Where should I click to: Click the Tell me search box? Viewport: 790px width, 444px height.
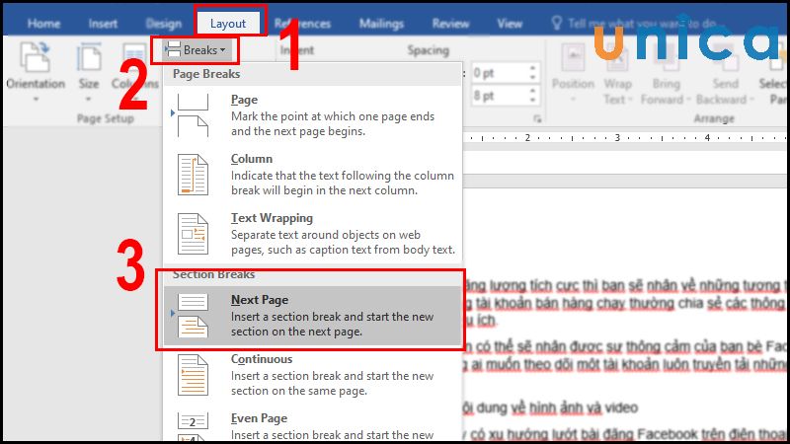point(641,24)
